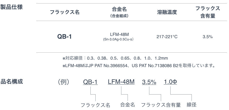Click the 溶融温度 column header

click(x=167, y=12)
